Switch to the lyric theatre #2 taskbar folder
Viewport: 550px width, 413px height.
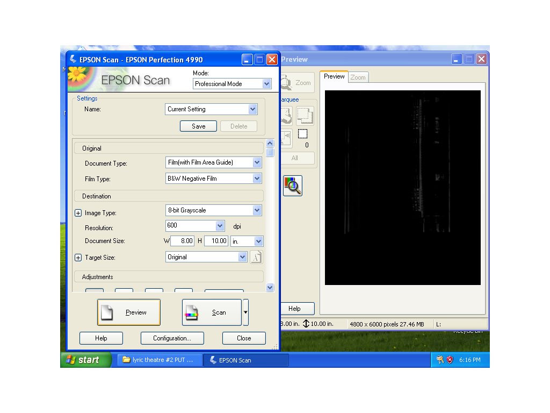coord(160,360)
